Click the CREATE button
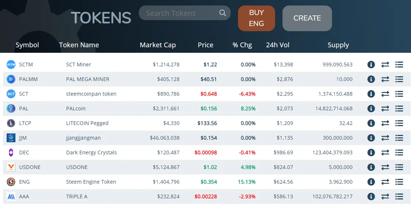This screenshot has height=206, width=411. click(307, 18)
